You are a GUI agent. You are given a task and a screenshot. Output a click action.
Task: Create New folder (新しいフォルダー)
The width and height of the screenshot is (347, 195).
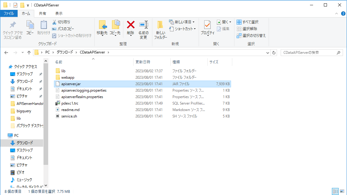click(160, 30)
